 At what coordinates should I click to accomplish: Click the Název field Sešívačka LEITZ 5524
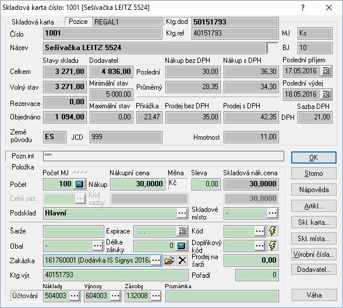coord(155,48)
